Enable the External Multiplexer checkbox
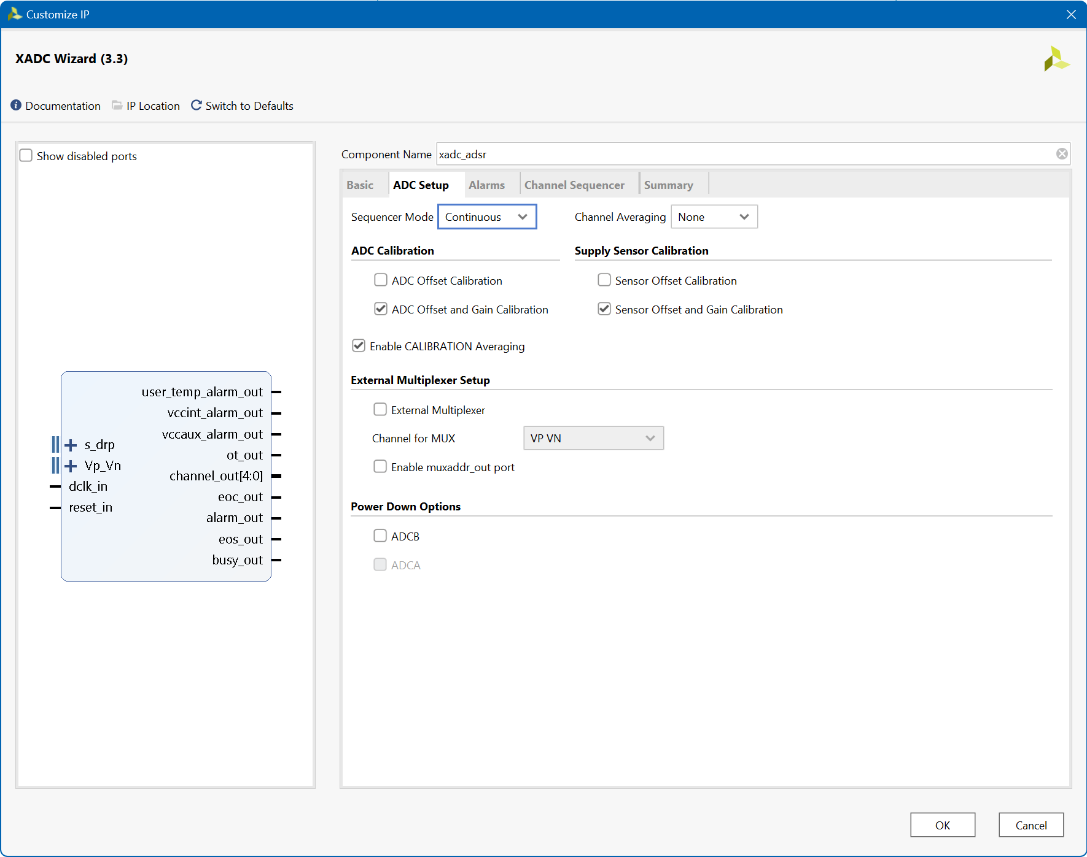The width and height of the screenshot is (1087, 857). pyautogui.click(x=380, y=410)
